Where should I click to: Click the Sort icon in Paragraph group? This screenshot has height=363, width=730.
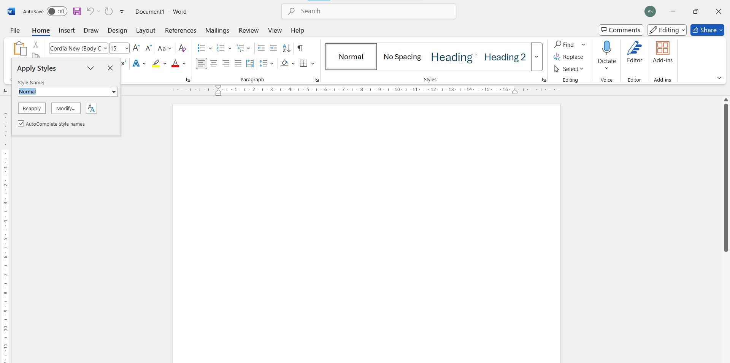[x=287, y=48]
